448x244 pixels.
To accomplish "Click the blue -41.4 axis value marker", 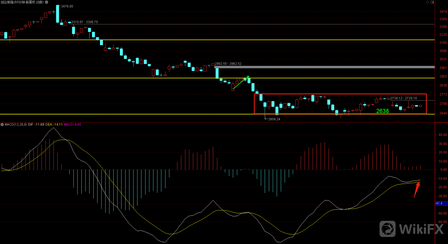I will tap(440, 203).
